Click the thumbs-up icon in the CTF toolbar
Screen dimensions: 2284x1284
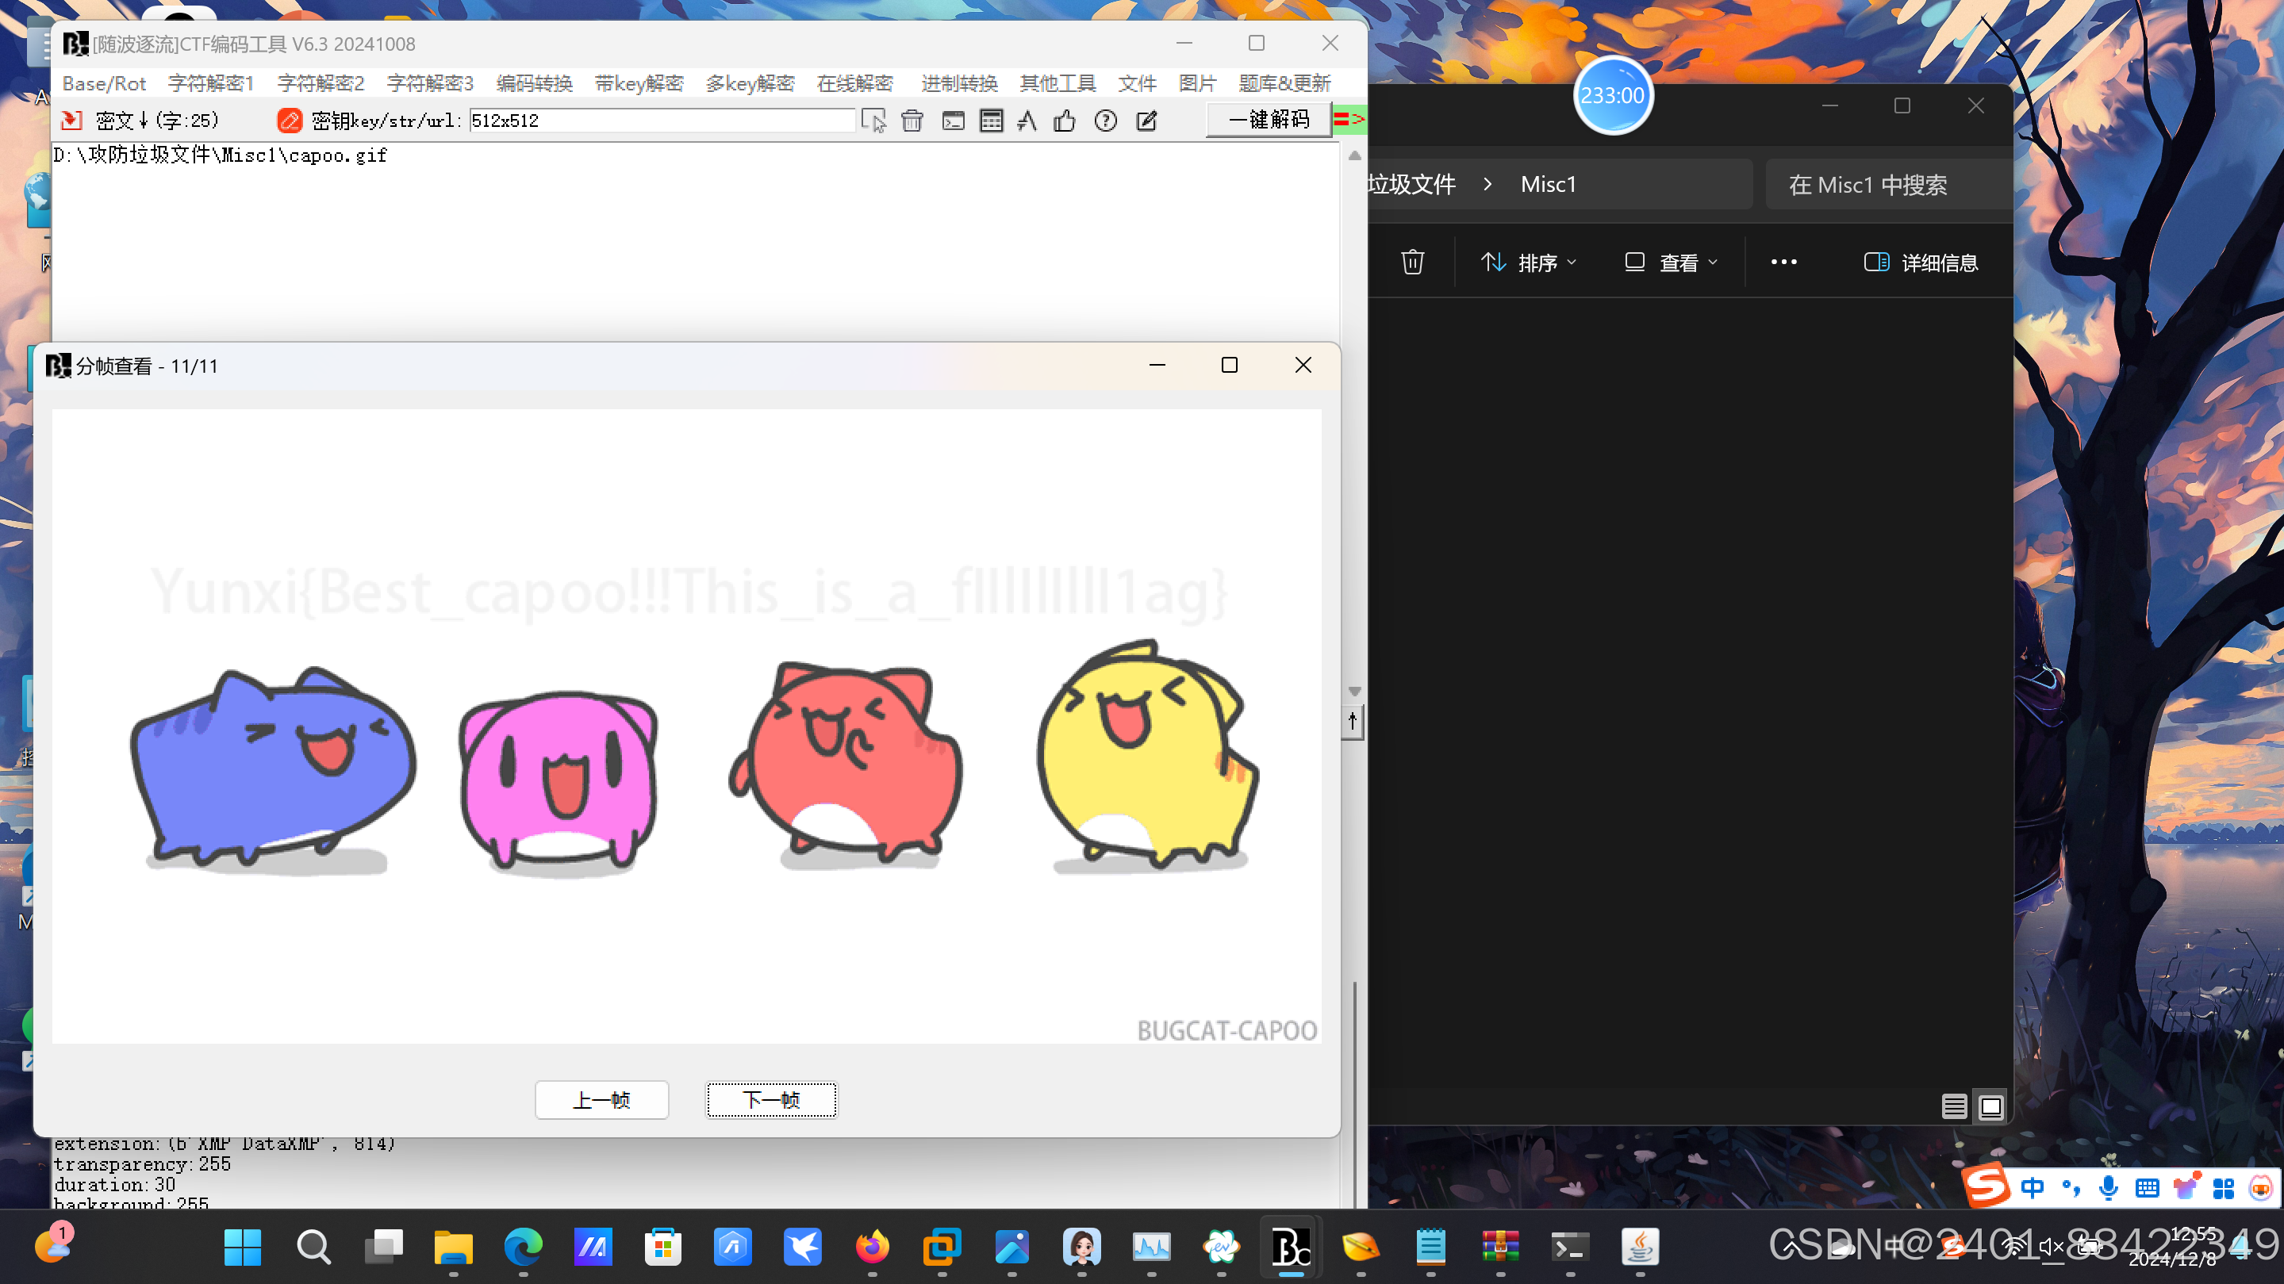tap(1065, 121)
